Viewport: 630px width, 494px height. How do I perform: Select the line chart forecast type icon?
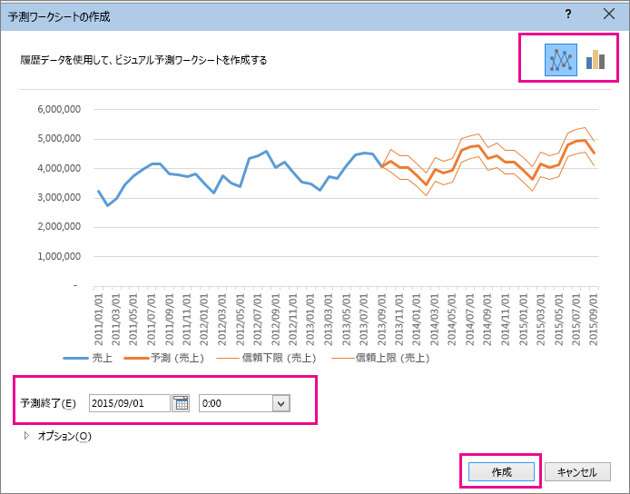point(560,60)
